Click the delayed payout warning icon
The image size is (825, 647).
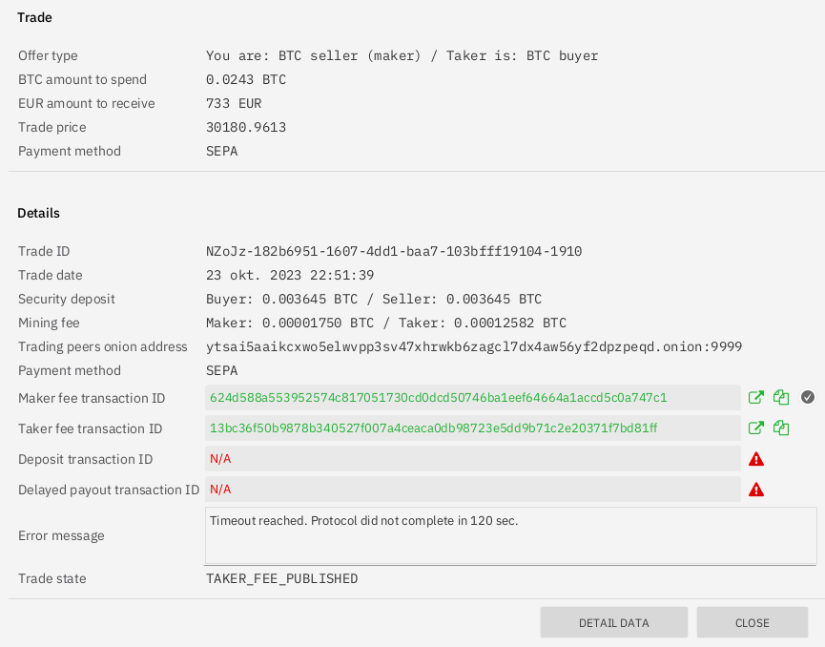coord(755,490)
